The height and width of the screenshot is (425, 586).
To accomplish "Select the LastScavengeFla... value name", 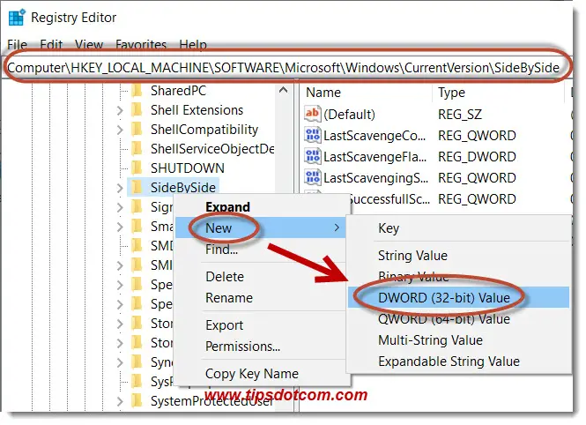I will (375, 157).
